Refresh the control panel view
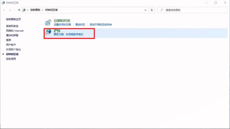The image size is (230, 129). [x=152, y=10]
